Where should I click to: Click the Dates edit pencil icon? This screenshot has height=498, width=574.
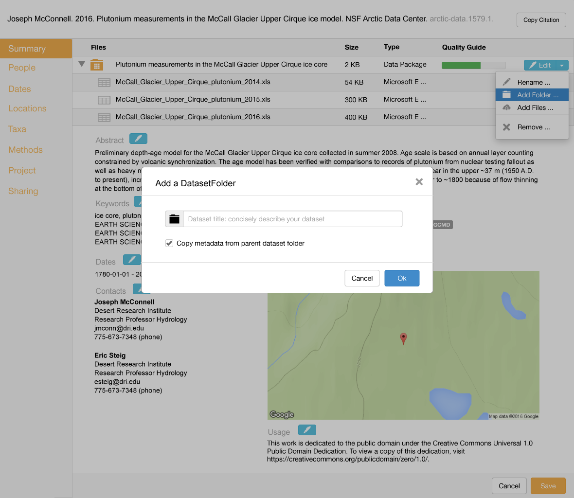point(131,260)
